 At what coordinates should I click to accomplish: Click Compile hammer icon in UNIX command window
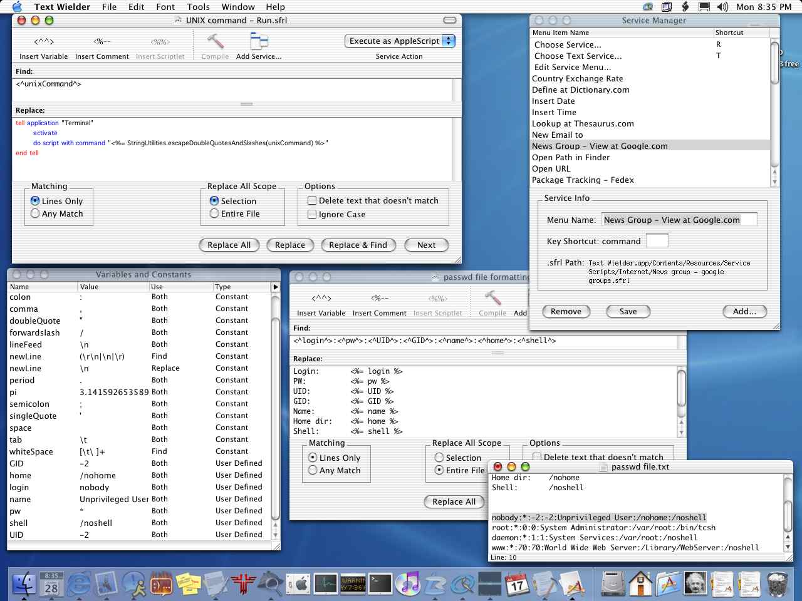coord(215,41)
